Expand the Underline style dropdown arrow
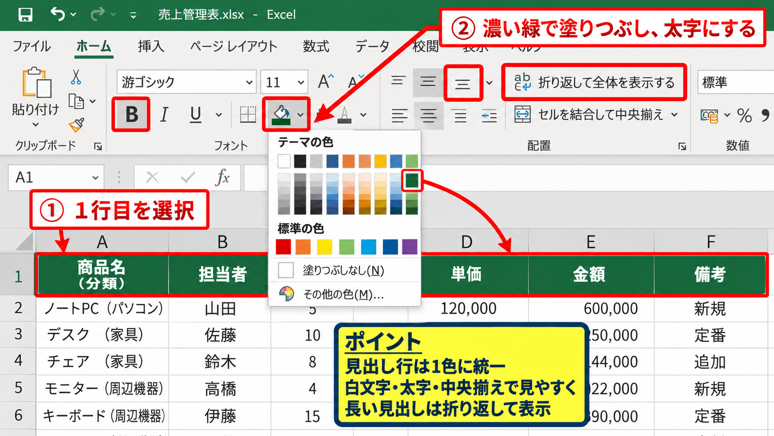Viewport: 774px width, 436px height. pyautogui.click(x=218, y=115)
